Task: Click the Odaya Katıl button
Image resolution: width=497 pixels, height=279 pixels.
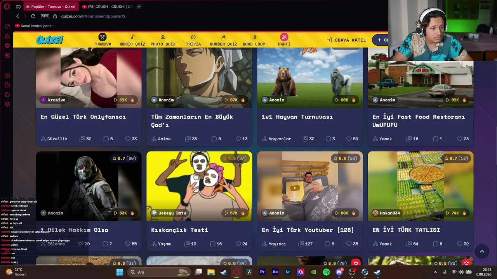Action: [346, 40]
